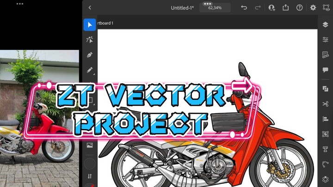
Task: Open the Align objects panel
Action: click(325, 119)
